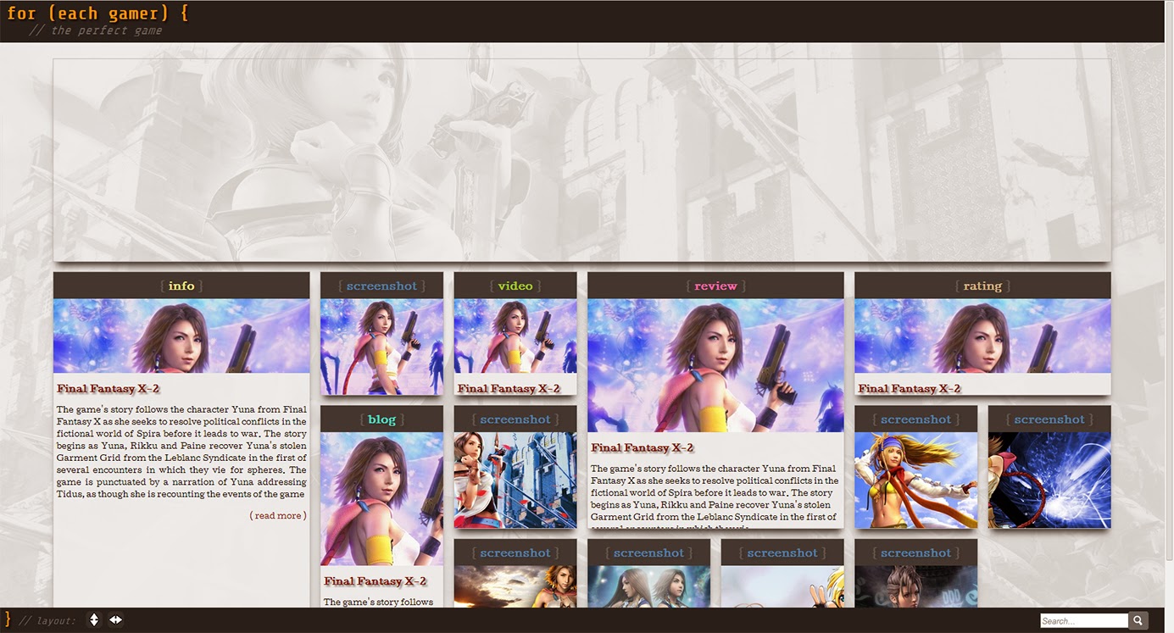Image resolution: width=1174 pixels, height=633 pixels.
Task: Click the "// layout:" label in the footer
Action: (x=47, y=621)
